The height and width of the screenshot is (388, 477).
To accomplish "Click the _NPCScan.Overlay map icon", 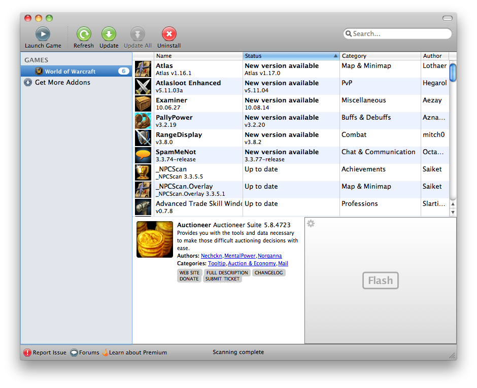I will pos(143,190).
